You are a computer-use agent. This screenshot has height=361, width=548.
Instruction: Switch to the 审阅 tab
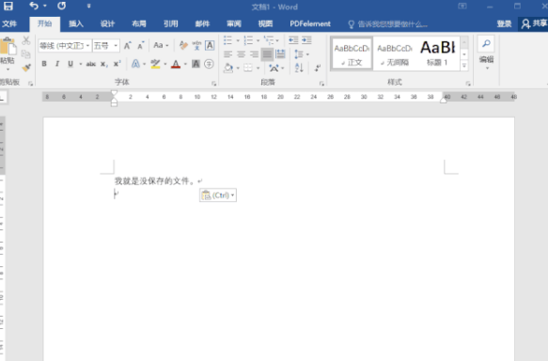(x=234, y=24)
